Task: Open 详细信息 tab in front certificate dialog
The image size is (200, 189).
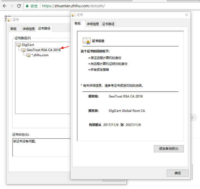Action: (93, 24)
